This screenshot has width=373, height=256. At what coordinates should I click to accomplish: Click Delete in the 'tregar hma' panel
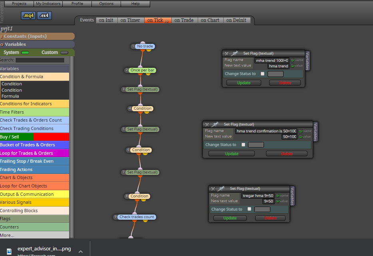pos(270,218)
